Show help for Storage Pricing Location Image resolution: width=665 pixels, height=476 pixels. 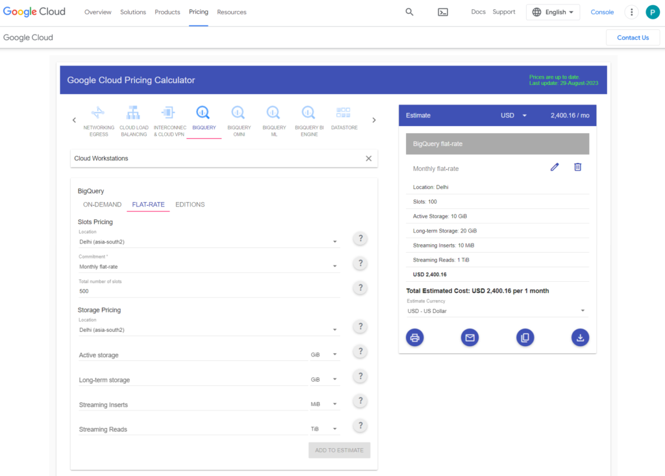(x=360, y=327)
